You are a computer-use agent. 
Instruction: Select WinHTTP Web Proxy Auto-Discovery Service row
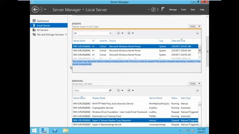coord(135,103)
